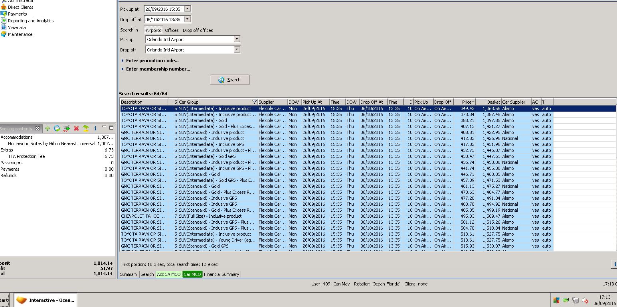This screenshot has height=307, width=617.
Task: Expand Enter promotion code section
Action: click(x=152, y=61)
